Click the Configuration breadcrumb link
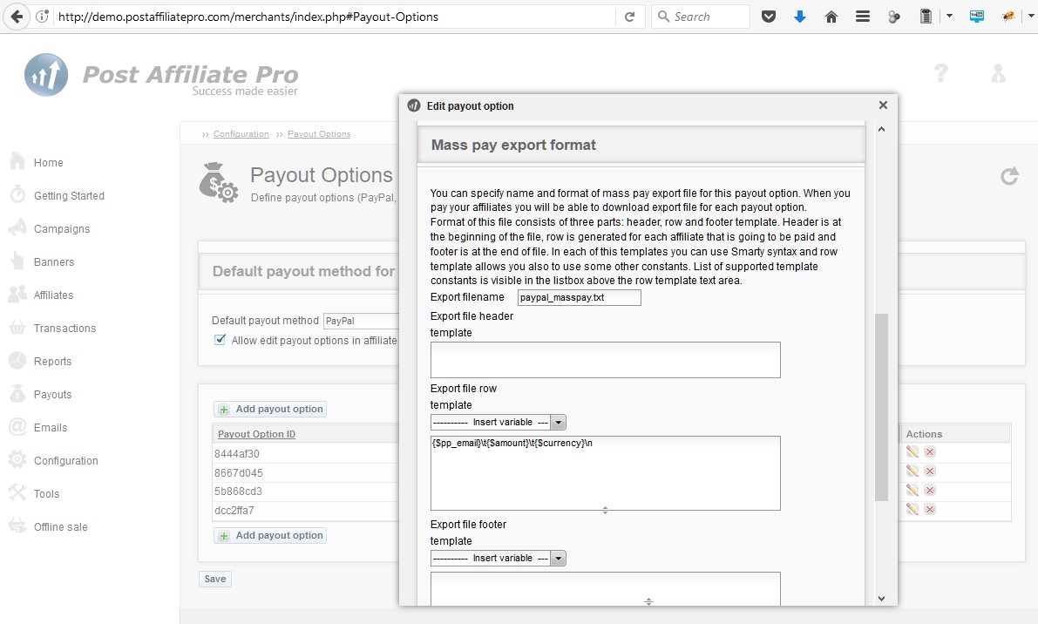This screenshot has height=624, width=1038. (241, 134)
